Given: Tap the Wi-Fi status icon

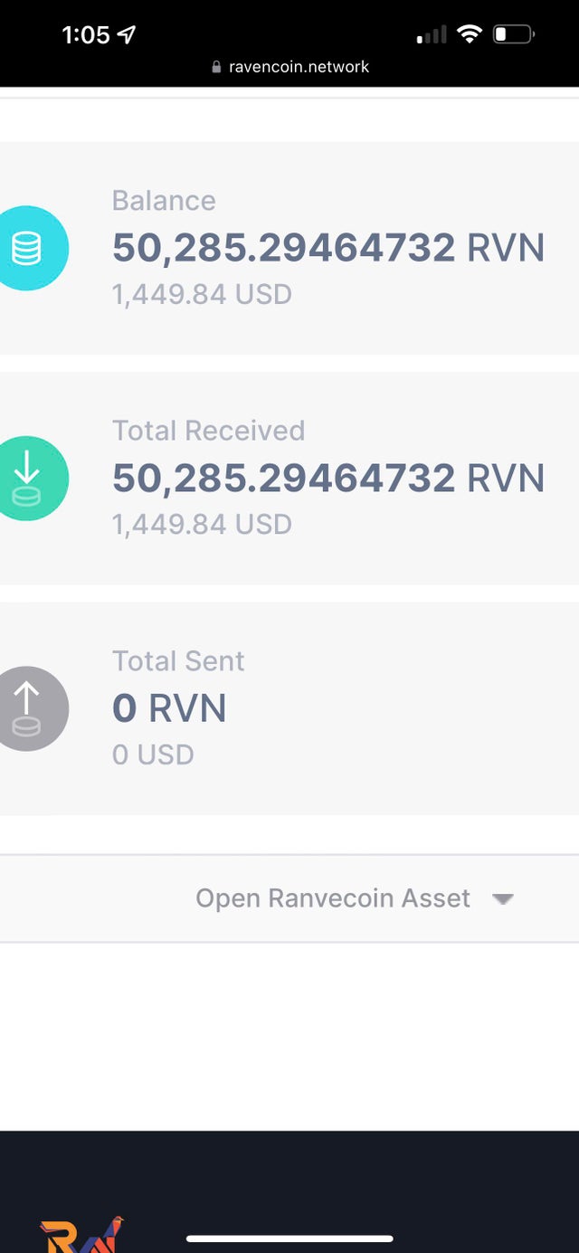Looking at the screenshot, I should (x=470, y=34).
